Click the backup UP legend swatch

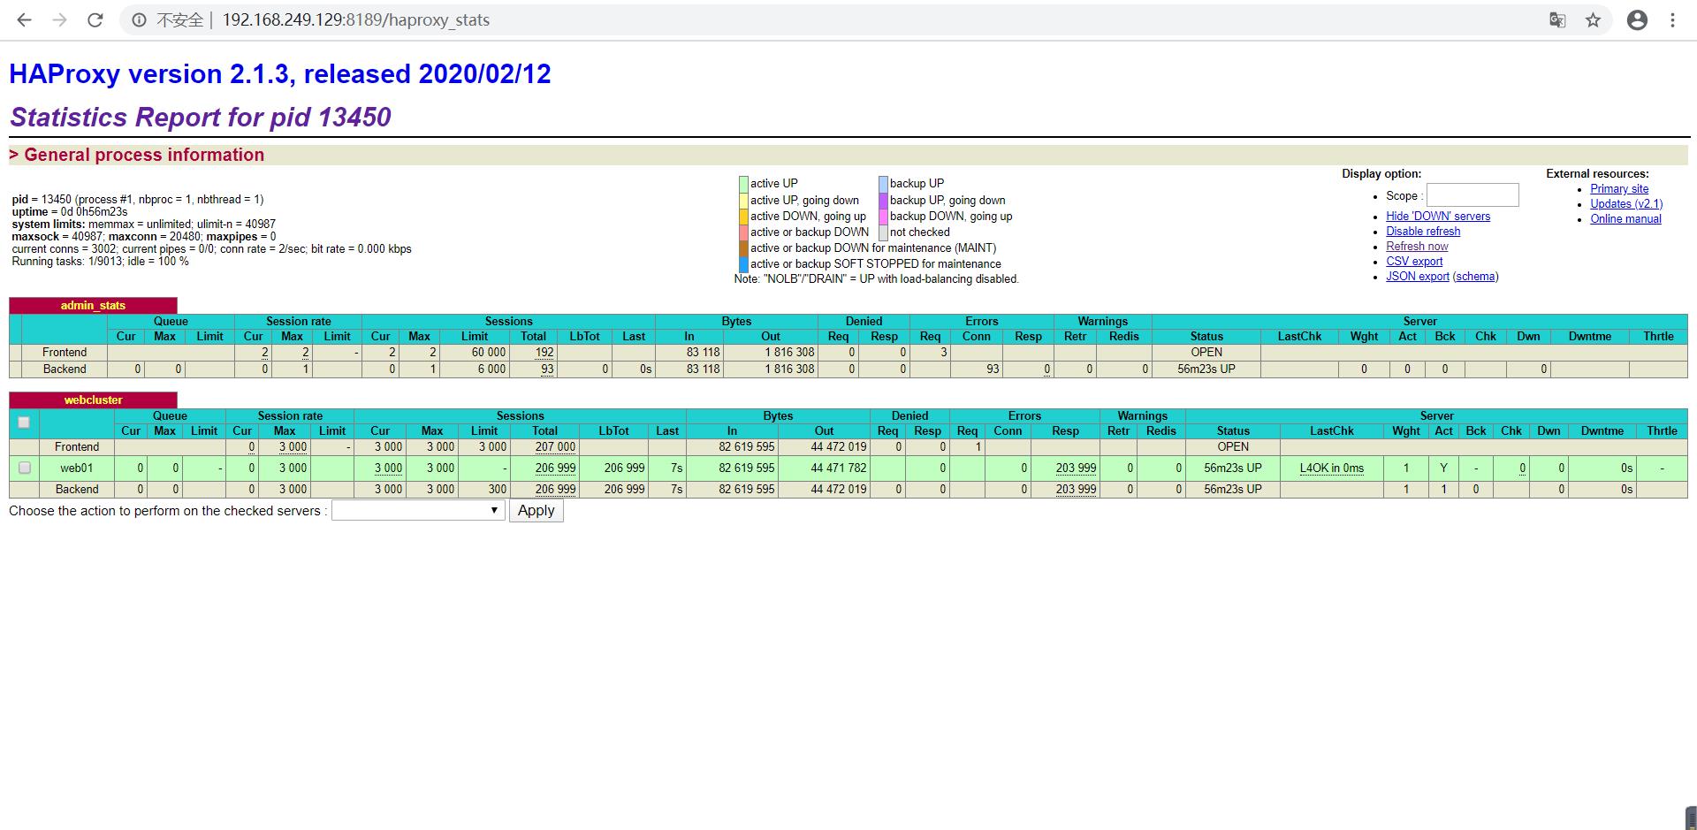(883, 184)
